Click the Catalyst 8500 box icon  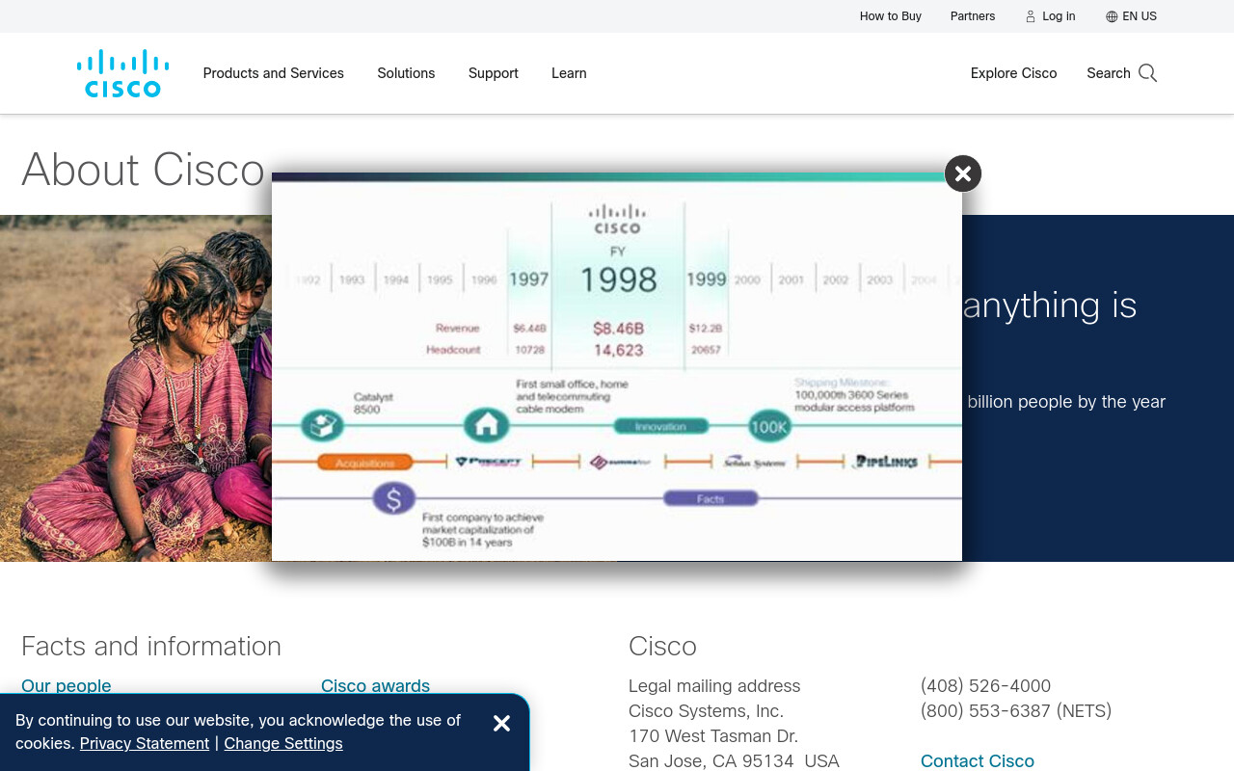click(322, 425)
